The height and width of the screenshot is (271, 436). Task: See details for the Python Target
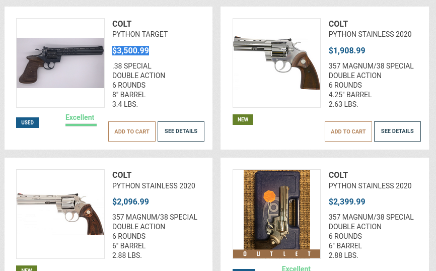click(181, 131)
